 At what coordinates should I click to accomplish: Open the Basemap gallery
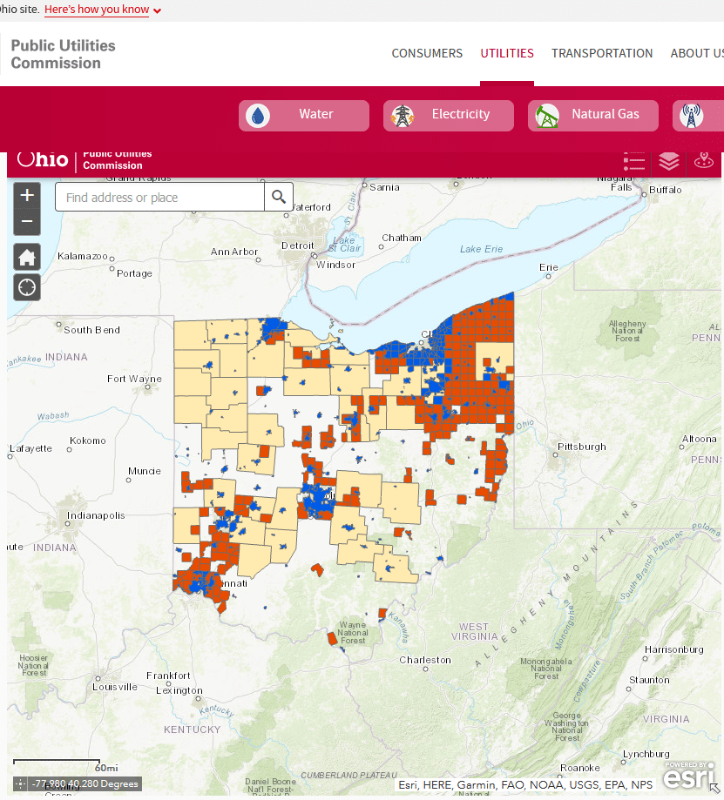[704, 161]
